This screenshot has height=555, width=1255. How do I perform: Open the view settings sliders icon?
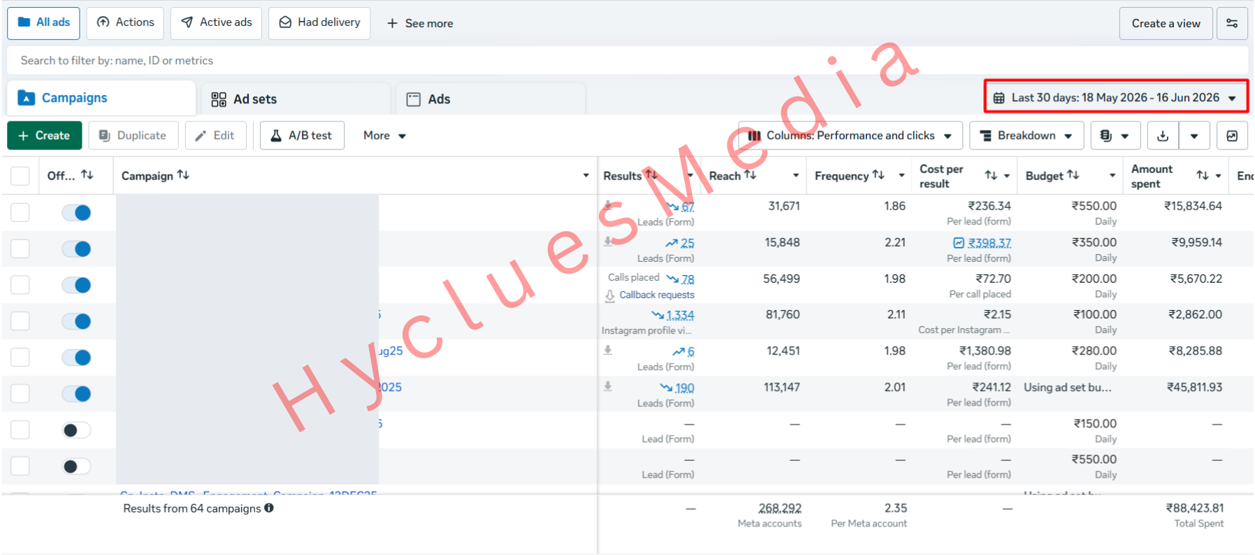pos(1232,23)
